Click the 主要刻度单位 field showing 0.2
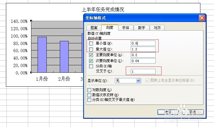Viewport: 214px width, 127px height. click(x=143, y=55)
